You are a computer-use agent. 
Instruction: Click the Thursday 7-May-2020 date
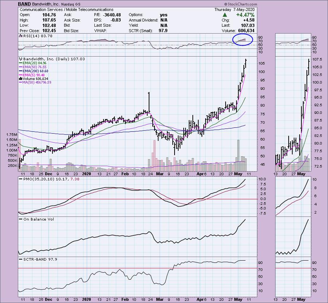[x=234, y=9]
